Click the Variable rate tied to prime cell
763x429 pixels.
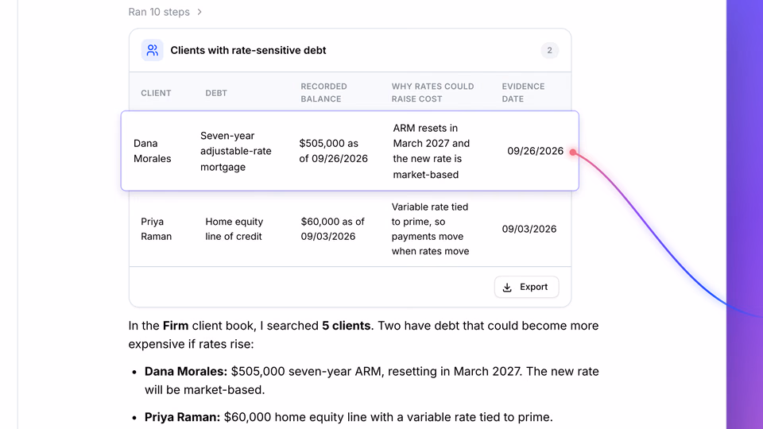tap(430, 229)
